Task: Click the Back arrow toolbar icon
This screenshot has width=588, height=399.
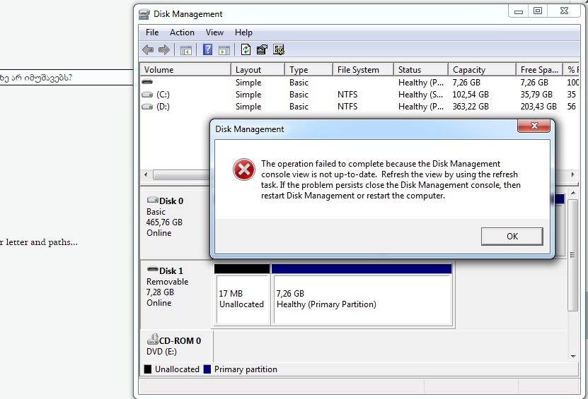Action: point(148,49)
